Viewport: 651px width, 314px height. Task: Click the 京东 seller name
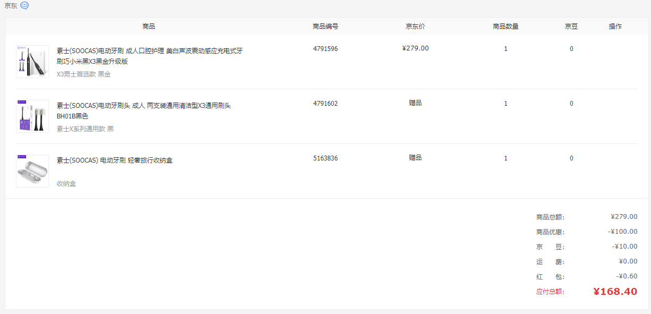pos(11,6)
